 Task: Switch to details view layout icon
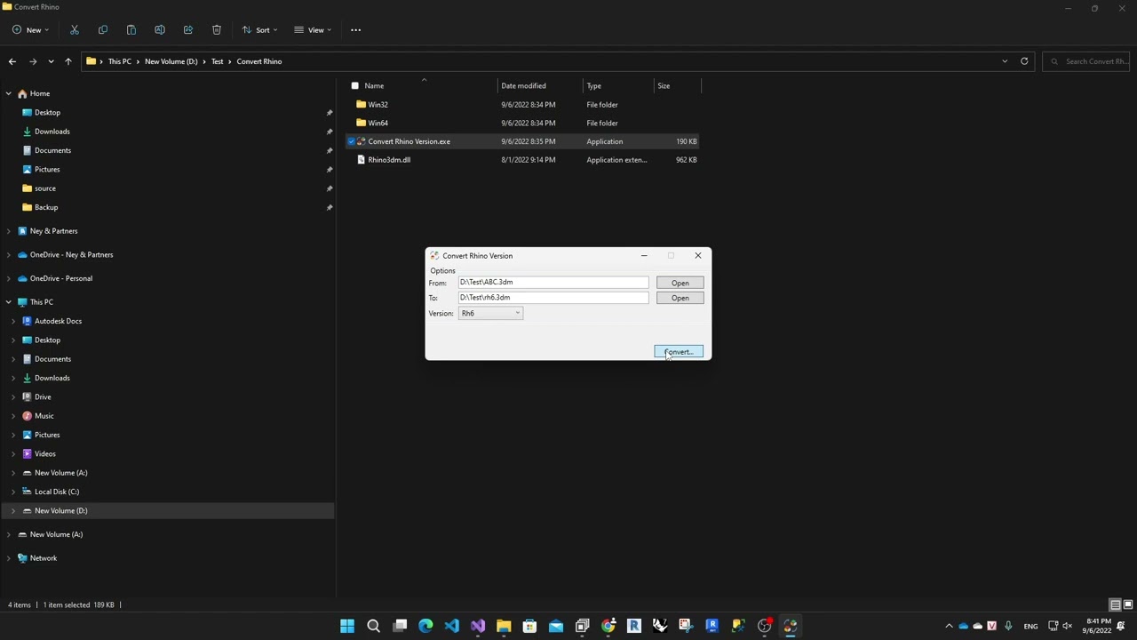1115,605
